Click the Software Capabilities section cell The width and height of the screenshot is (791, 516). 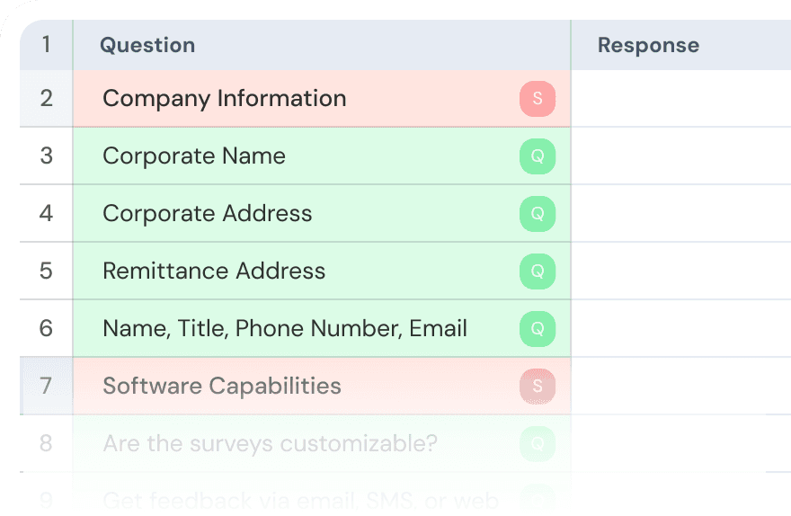click(x=222, y=387)
